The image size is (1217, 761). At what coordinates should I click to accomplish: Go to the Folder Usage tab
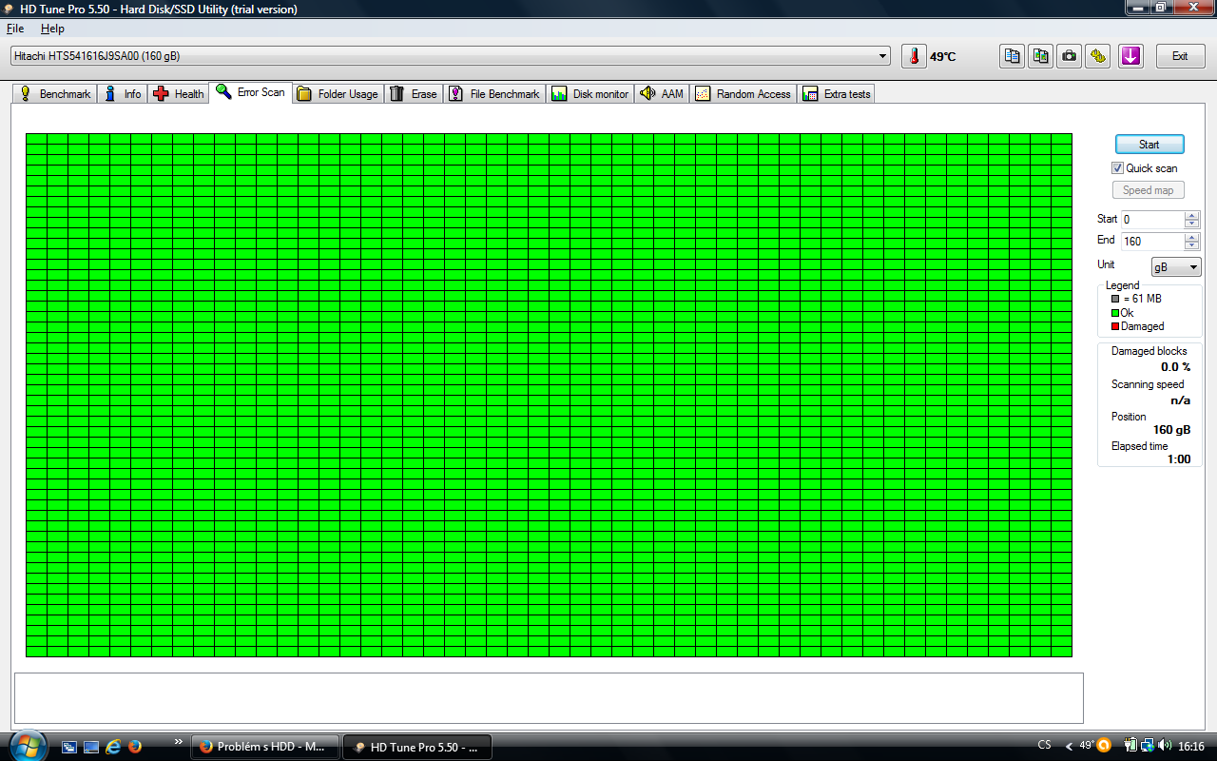[338, 93]
